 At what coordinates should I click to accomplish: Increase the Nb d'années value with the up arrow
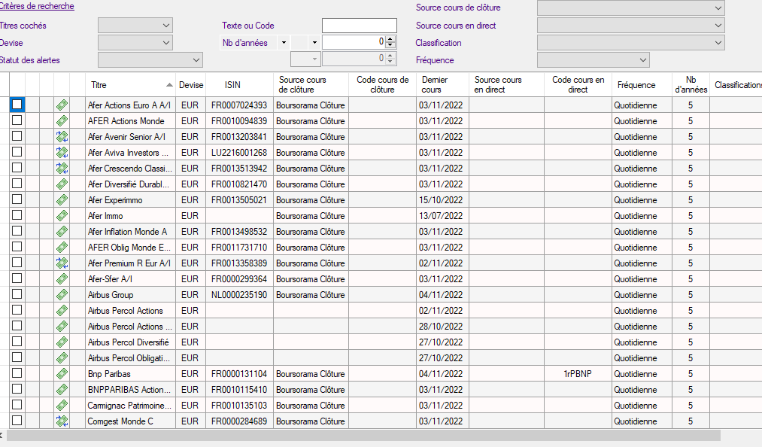pyautogui.click(x=390, y=39)
